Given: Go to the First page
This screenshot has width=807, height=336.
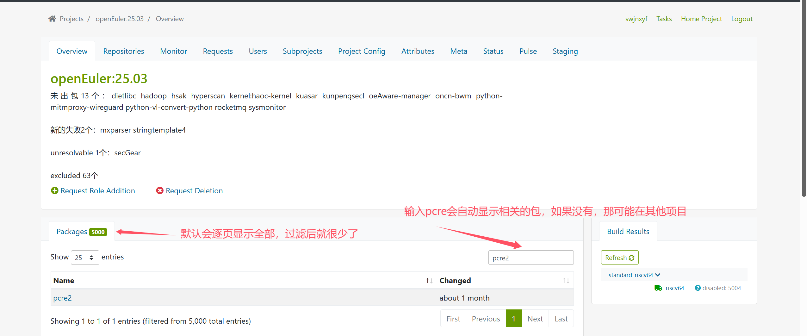Looking at the screenshot, I should click(453, 319).
